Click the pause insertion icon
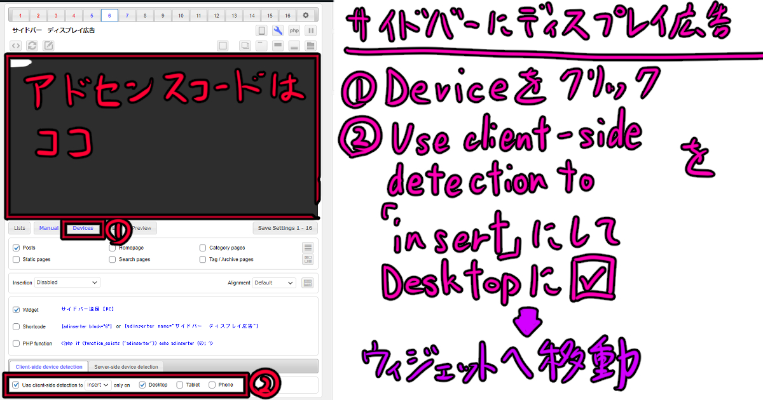This screenshot has height=400, width=763. coord(310,30)
